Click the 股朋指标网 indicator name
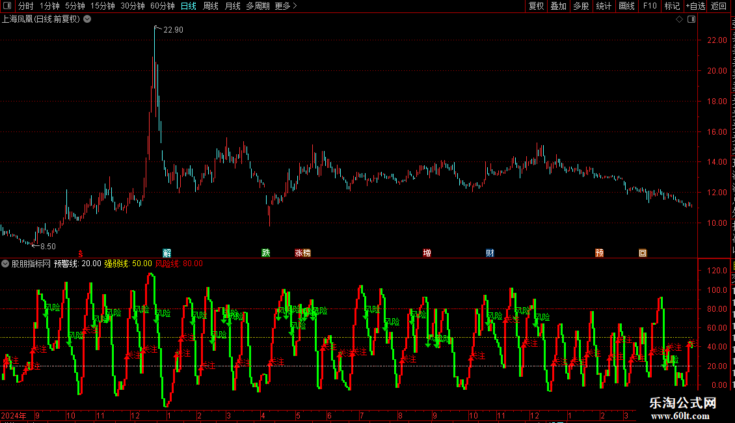735x423 pixels. pyautogui.click(x=31, y=264)
